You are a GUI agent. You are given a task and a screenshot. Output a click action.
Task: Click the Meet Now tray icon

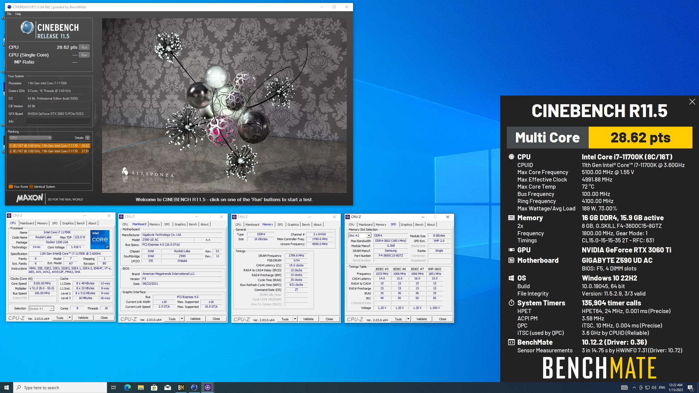[641, 388]
